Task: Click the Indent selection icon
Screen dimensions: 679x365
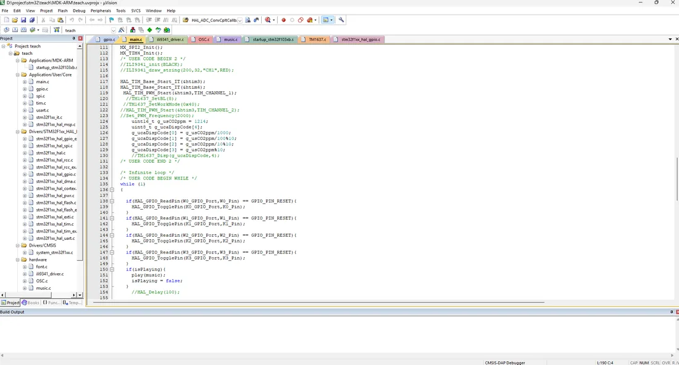Action: click(x=149, y=20)
